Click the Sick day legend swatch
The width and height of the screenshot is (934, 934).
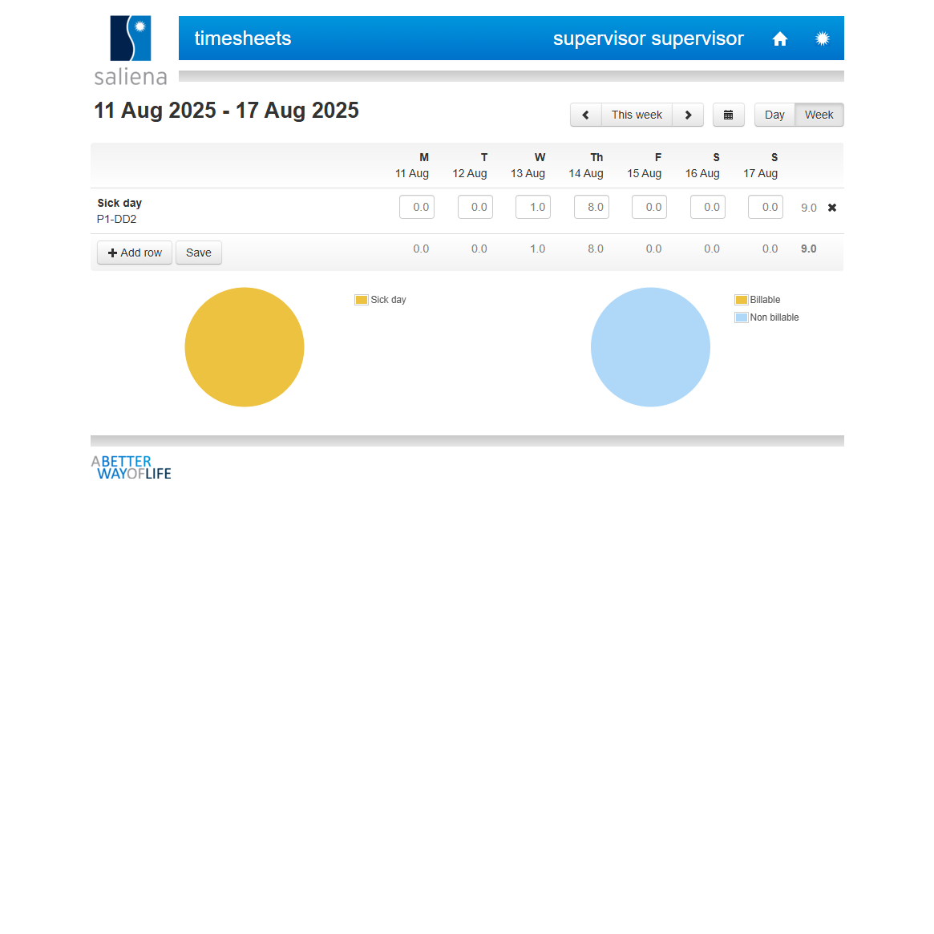(x=362, y=300)
